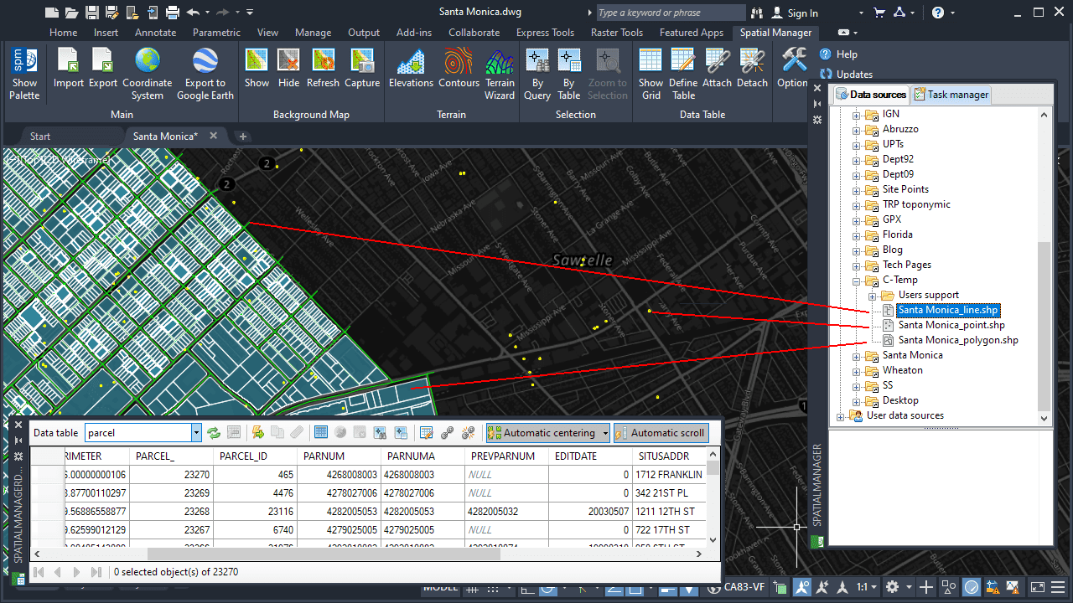Image resolution: width=1073 pixels, height=603 pixels.
Task: Open Coordinate System settings
Action: point(148,74)
